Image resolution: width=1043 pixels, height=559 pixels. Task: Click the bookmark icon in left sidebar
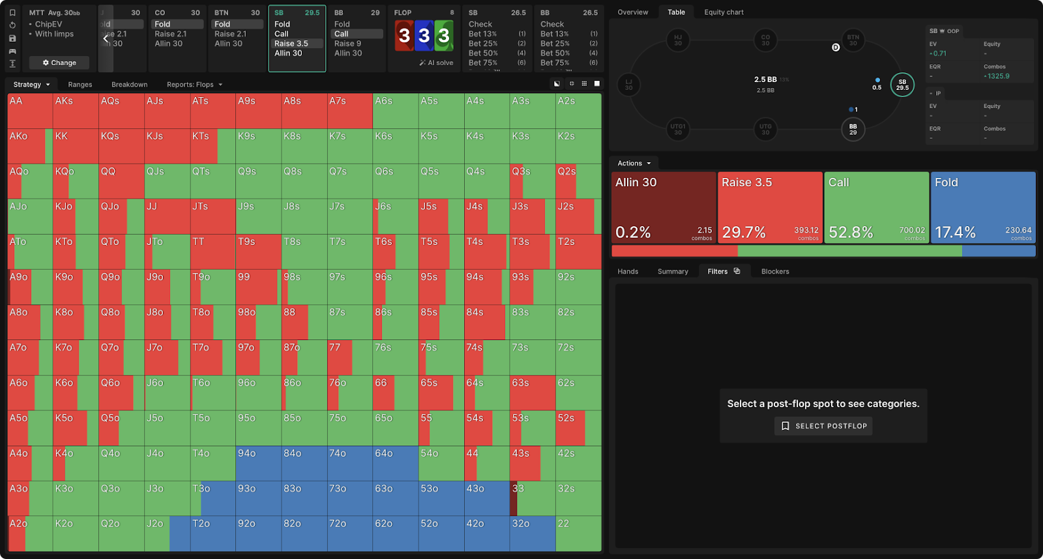(12, 12)
